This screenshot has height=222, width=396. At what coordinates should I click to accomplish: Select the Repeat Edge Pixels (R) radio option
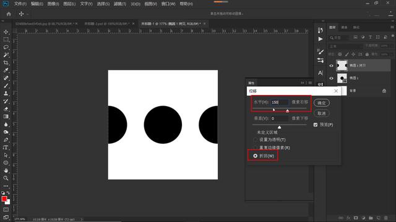(x=256, y=147)
